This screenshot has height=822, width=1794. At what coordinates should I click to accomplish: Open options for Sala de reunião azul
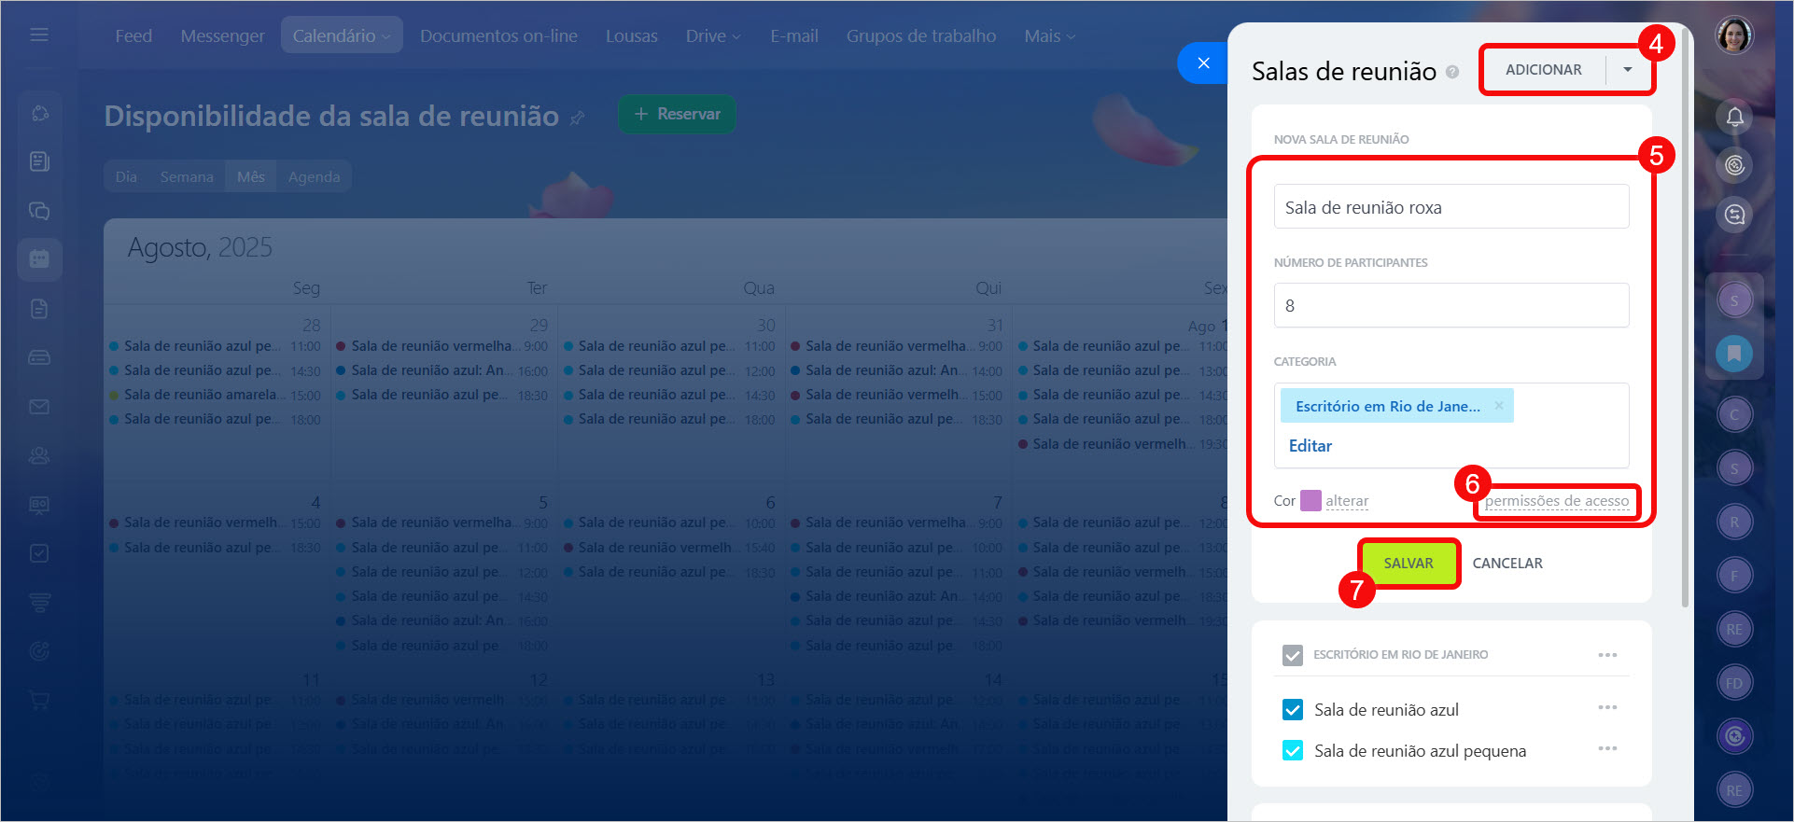(1607, 707)
